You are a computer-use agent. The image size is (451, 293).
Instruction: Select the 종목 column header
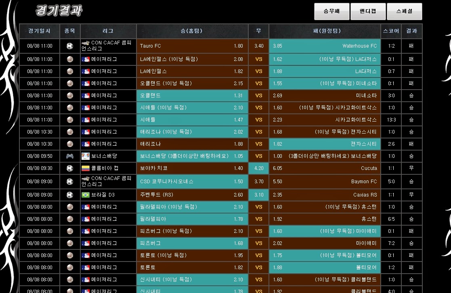coord(70,31)
